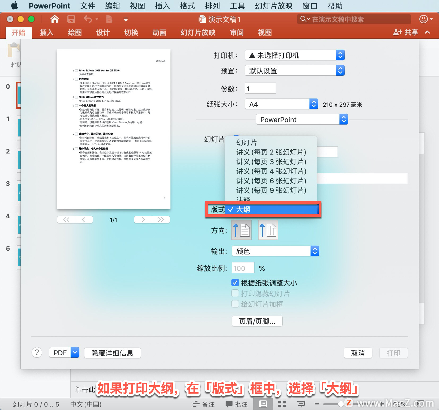The height and width of the screenshot is (410, 439).
Task: Open the PDF dropdown arrow
Action: click(x=75, y=353)
